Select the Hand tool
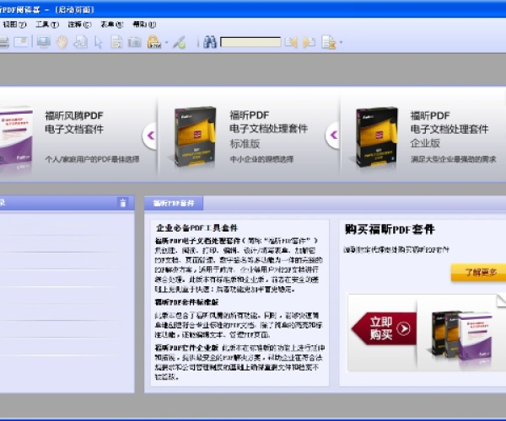Screen dimensions: 506x421 (62, 42)
